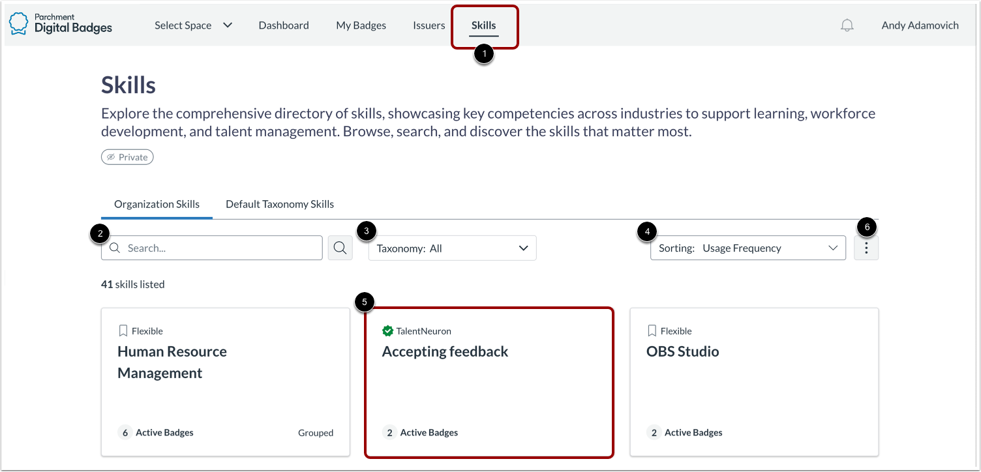Click bookmark icon on Human Resource Management card
Viewport: 981px width, 472px height.
click(x=123, y=331)
